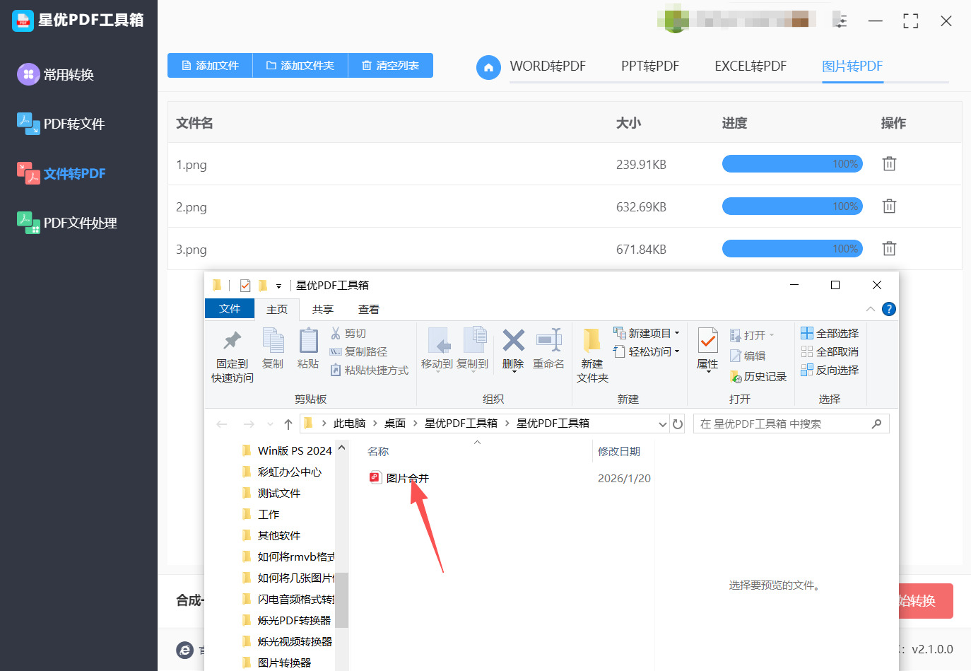This screenshot has height=671, width=971.
Task: Click 重命名 in the Explorer ribbon
Action: 548,349
